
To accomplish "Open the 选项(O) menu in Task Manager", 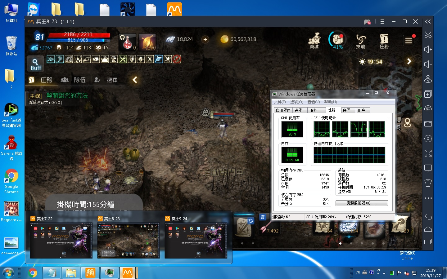I will 296,102.
